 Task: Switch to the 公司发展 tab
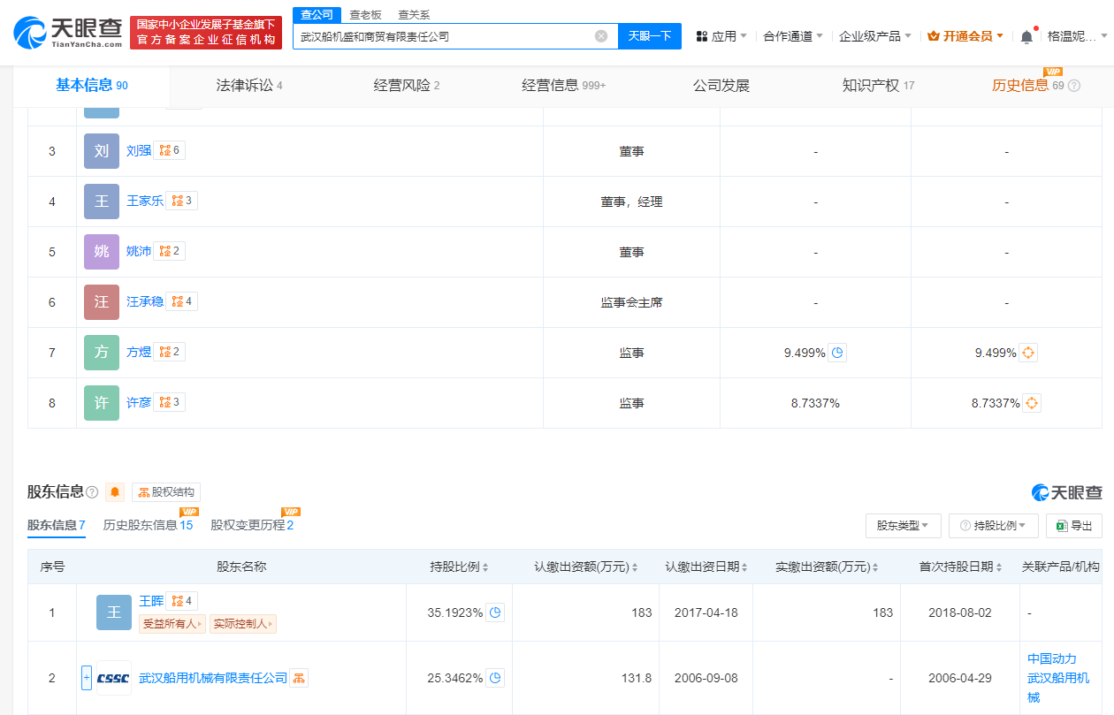click(721, 86)
